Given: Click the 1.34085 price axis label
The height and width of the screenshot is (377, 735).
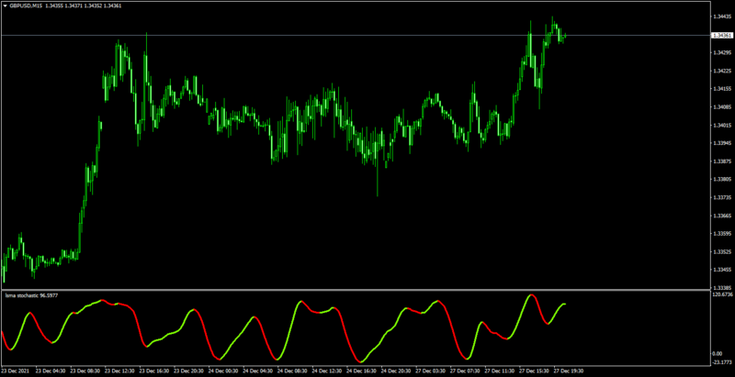Looking at the screenshot, I should click(x=722, y=107).
